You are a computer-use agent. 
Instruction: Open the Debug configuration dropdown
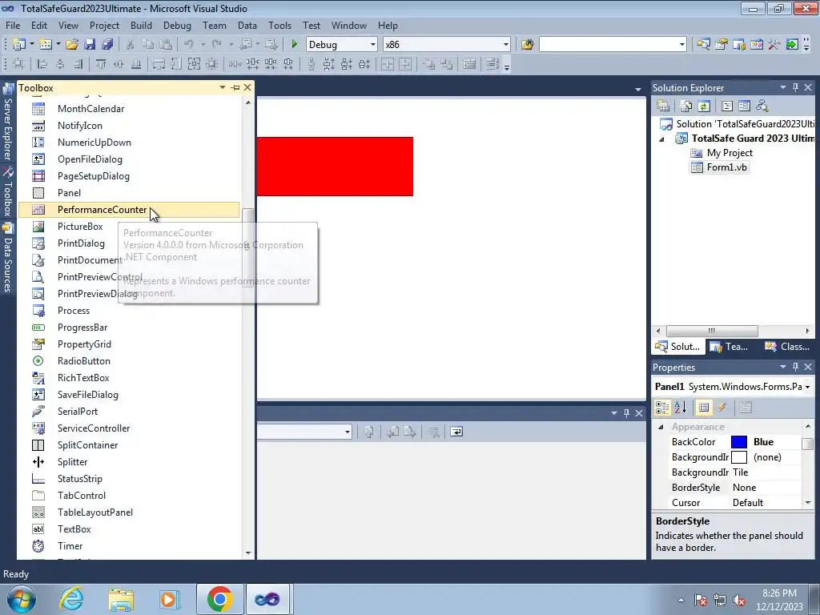373,45
